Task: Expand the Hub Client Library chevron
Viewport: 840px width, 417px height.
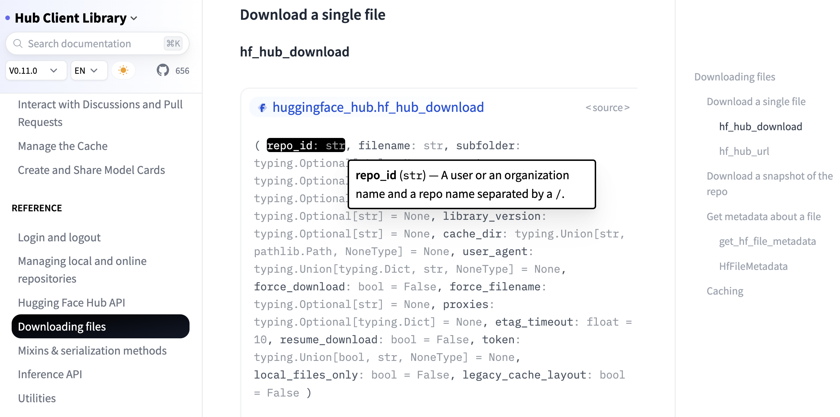Action: click(134, 18)
